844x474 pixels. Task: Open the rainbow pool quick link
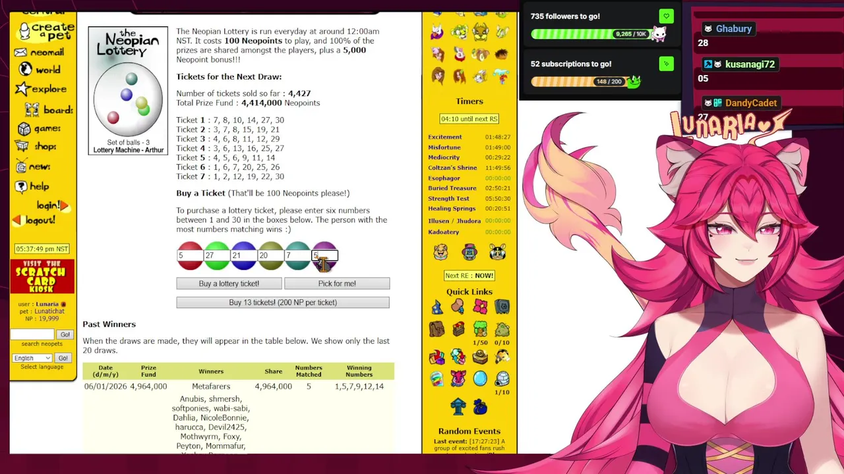(x=437, y=379)
